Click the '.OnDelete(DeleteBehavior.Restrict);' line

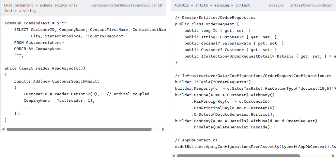click(x=233, y=114)
